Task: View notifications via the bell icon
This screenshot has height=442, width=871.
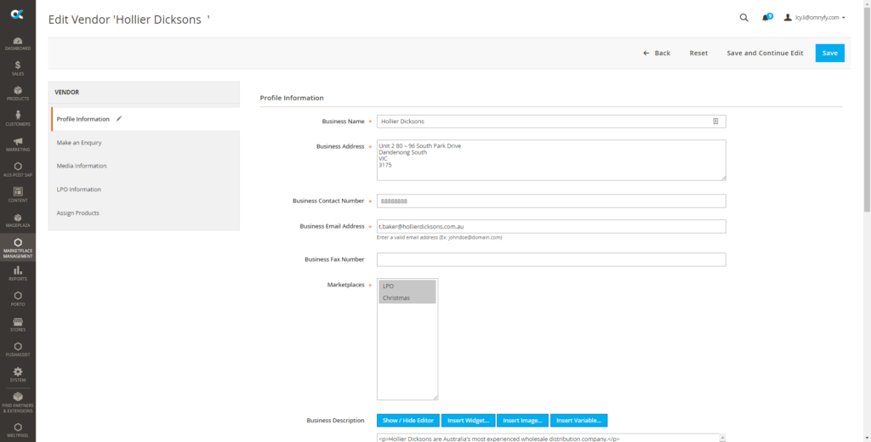Action: pyautogui.click(x=766, y=17)
